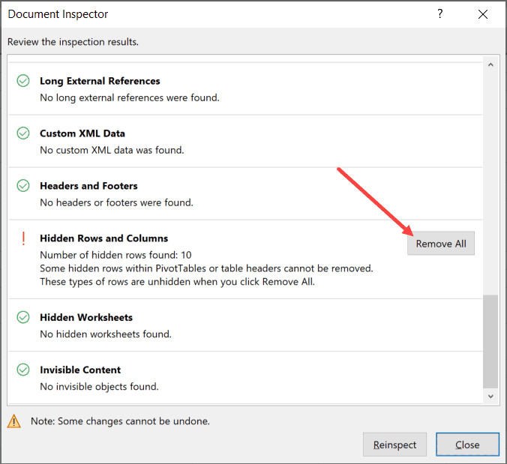Click the Invisible Content heading
The width and height of the screenshot is (507, 464).
(80, 370)
